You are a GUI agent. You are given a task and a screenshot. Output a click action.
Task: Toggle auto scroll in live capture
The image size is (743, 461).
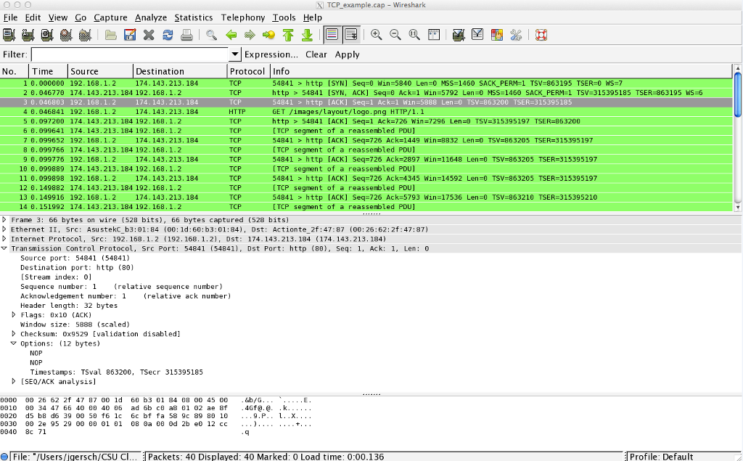point(350,34)
